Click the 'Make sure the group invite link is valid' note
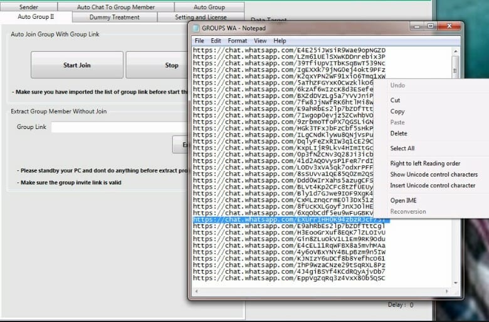 pos(69,183)
